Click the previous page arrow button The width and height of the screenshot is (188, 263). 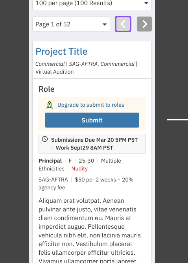click(123, 24)
